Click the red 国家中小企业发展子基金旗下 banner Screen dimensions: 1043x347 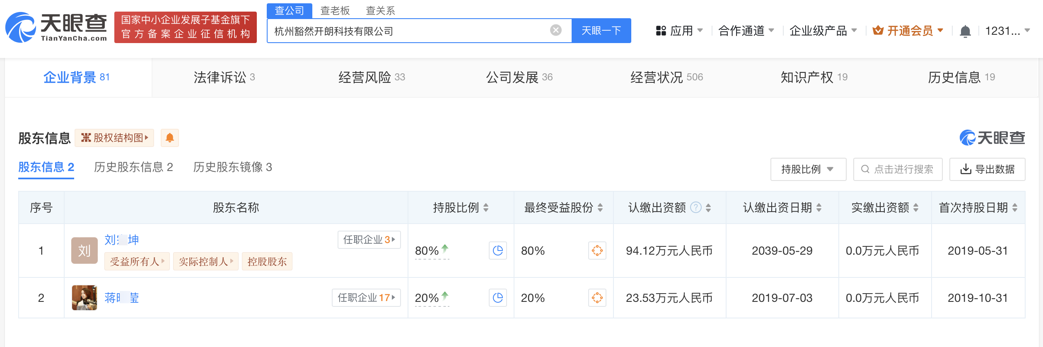(186, 27)
